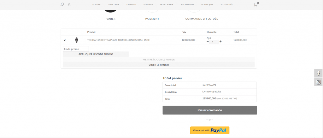Viewport: 323px width, 138px height.
Task: Remove the Tonda 1950 item with X
Action: click(65, 40)
